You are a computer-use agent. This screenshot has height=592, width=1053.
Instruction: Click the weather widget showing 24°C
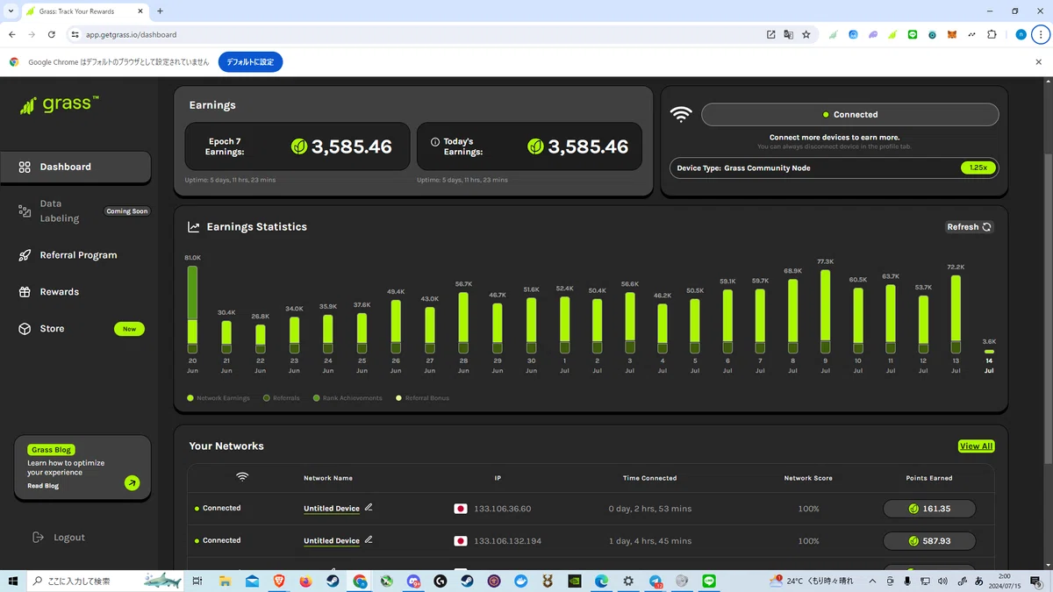pos(811,581)
